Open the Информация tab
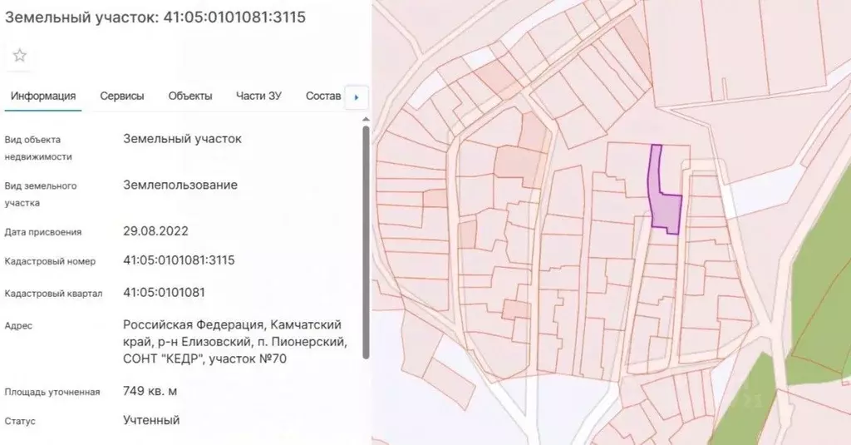Image resolution: width=851 pixels, height=445 pixels. click(x=43, y=96)
